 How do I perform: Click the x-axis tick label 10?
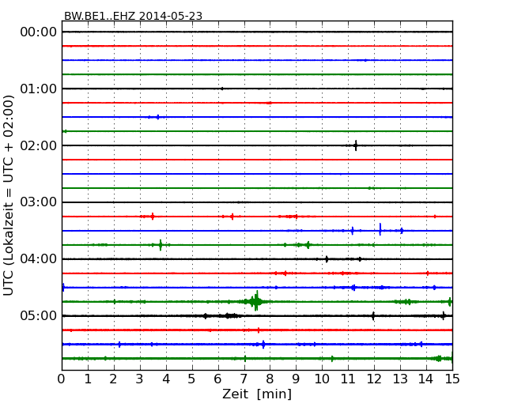322,379
